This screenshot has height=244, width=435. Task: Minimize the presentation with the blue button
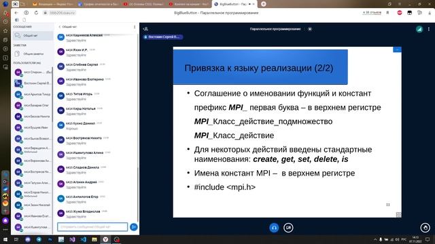point(397,49)
